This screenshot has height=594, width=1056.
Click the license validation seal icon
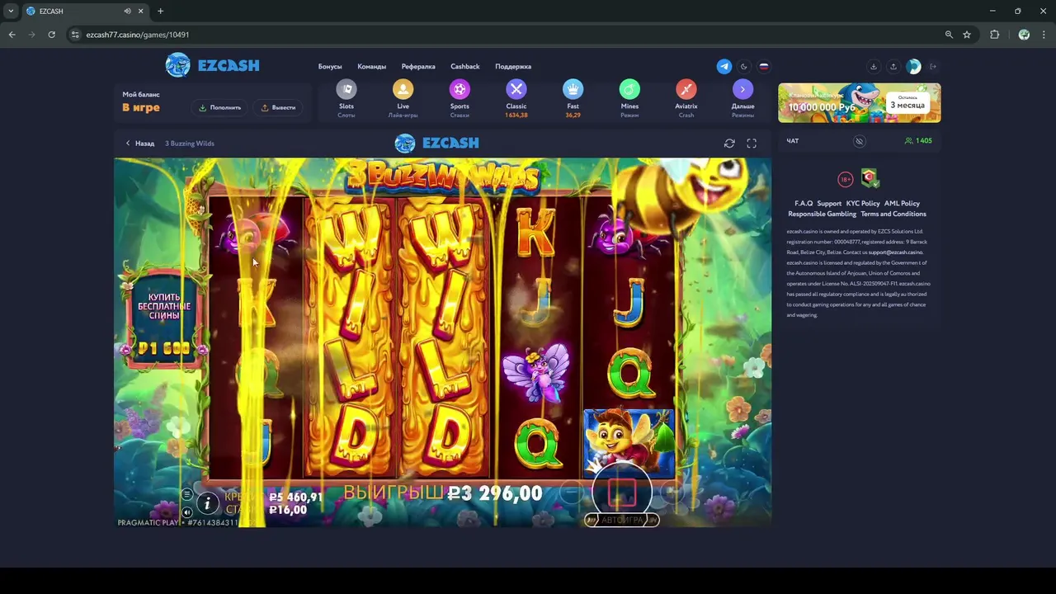pyautogui.click(x=870, y=177)
